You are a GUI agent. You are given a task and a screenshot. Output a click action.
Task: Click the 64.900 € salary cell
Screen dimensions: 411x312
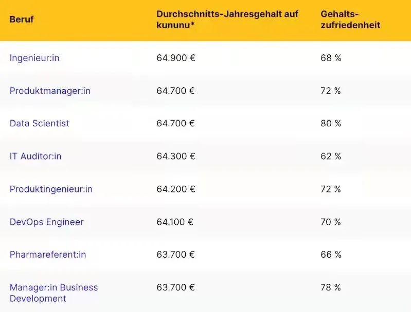[x=176, y=58]
